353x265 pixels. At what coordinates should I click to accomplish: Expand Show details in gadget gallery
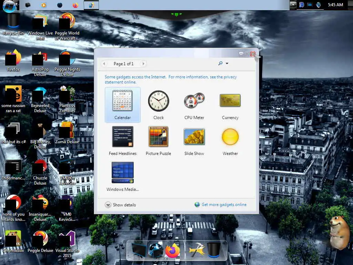120,205
